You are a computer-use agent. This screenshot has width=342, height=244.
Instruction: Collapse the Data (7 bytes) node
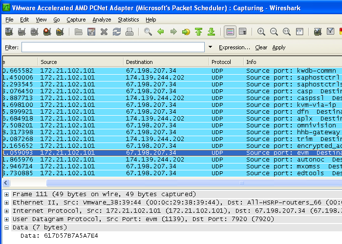[x=6, y=227]
